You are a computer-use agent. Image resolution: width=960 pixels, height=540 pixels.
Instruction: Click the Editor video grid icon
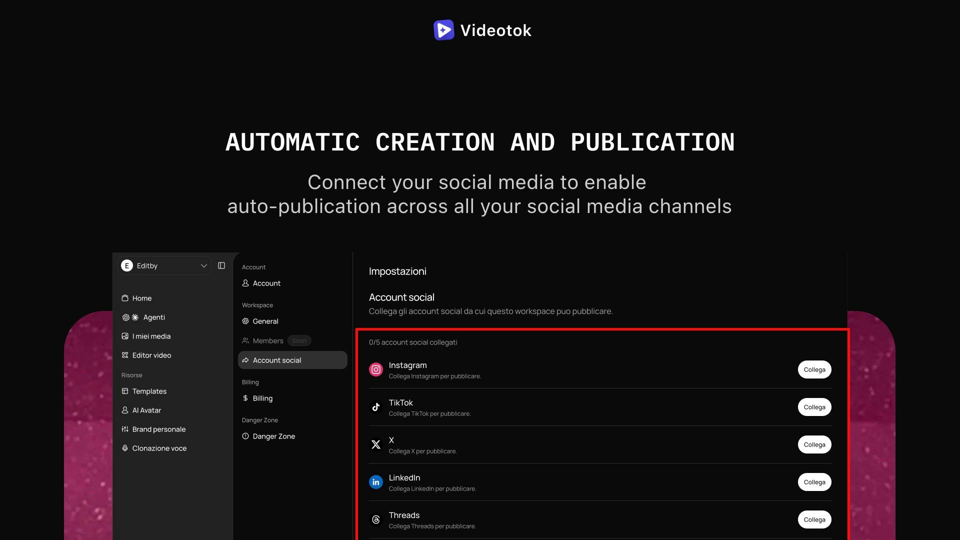[125, 355]
